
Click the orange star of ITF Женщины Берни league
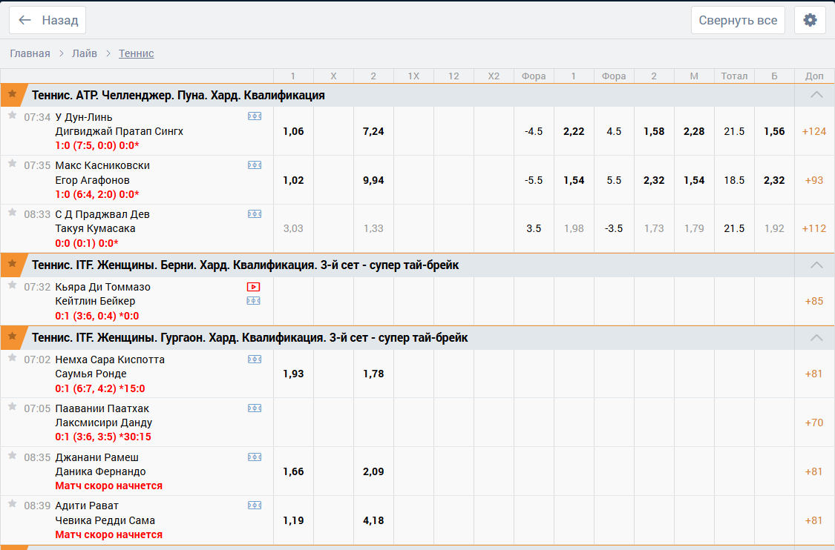point(12,265)
